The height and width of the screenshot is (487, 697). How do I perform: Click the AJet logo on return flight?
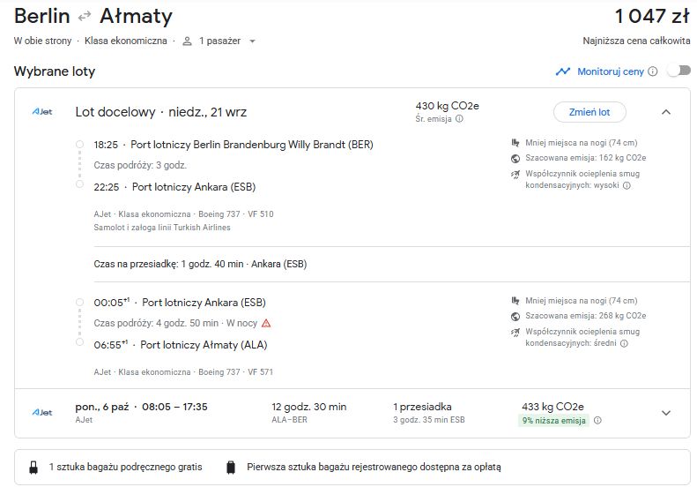tap(42, 413)
